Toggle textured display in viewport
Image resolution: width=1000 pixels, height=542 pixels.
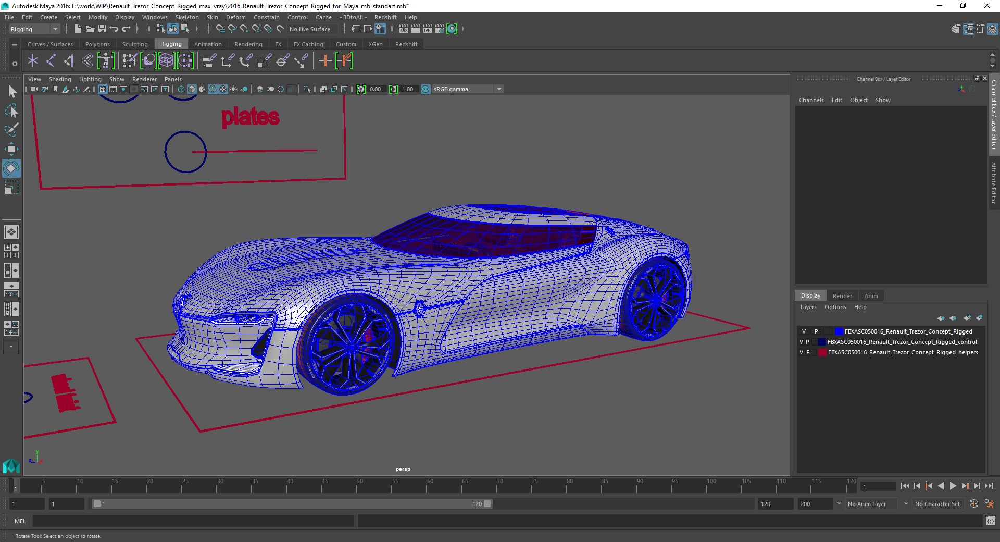223,89
